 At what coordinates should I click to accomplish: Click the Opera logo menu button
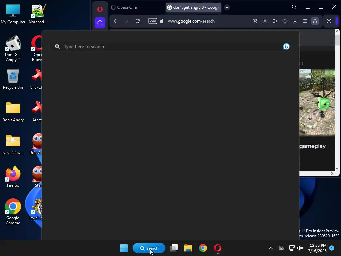(100, 9)
